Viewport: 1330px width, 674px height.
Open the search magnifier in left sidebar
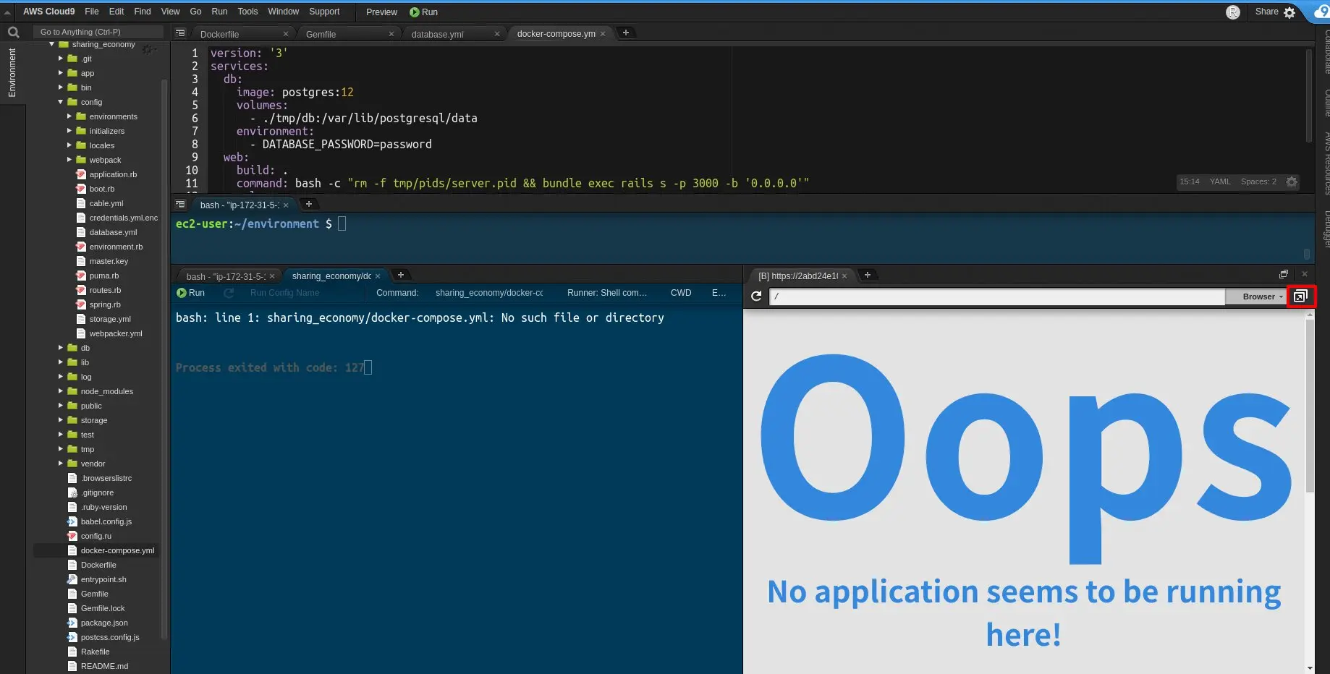click(13, 32)
